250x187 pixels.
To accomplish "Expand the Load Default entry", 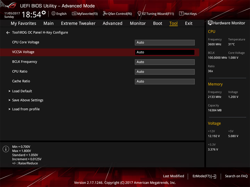I will (22, 91).
